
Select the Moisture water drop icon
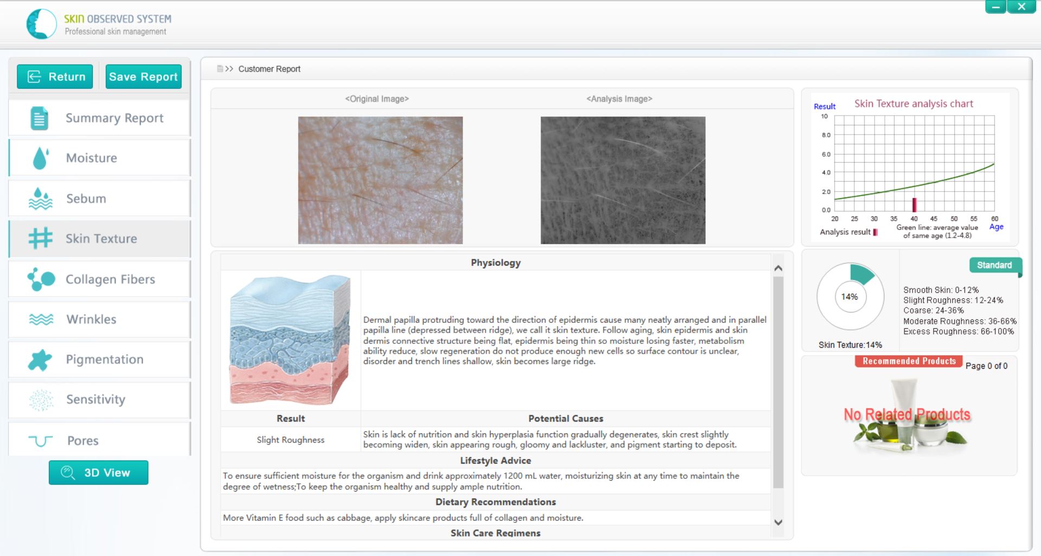pos(40,158)
